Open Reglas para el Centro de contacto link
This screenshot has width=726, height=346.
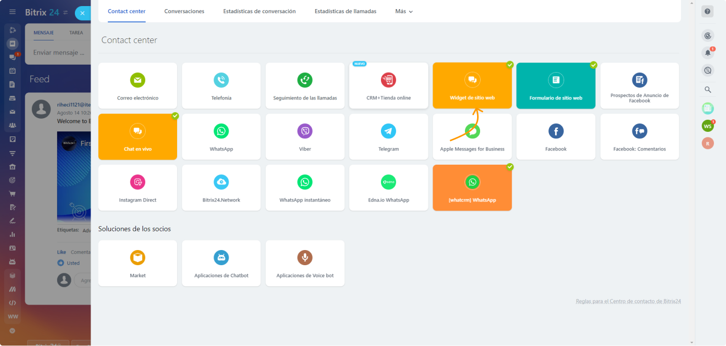click(x=628, y=301)
